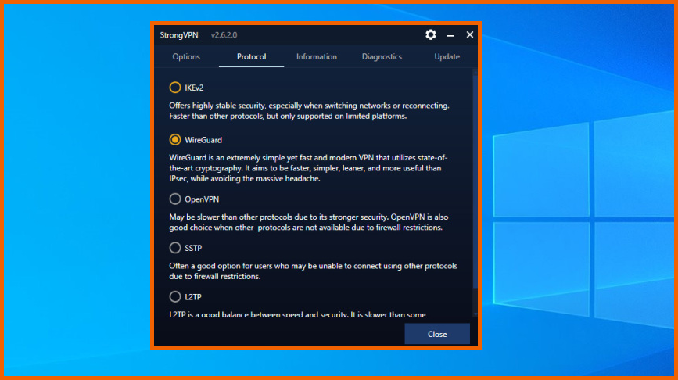678x380 pixels.
Task: Click the WireGuard description paragraph
Action: pyautogui.click(x=308, y=168)
